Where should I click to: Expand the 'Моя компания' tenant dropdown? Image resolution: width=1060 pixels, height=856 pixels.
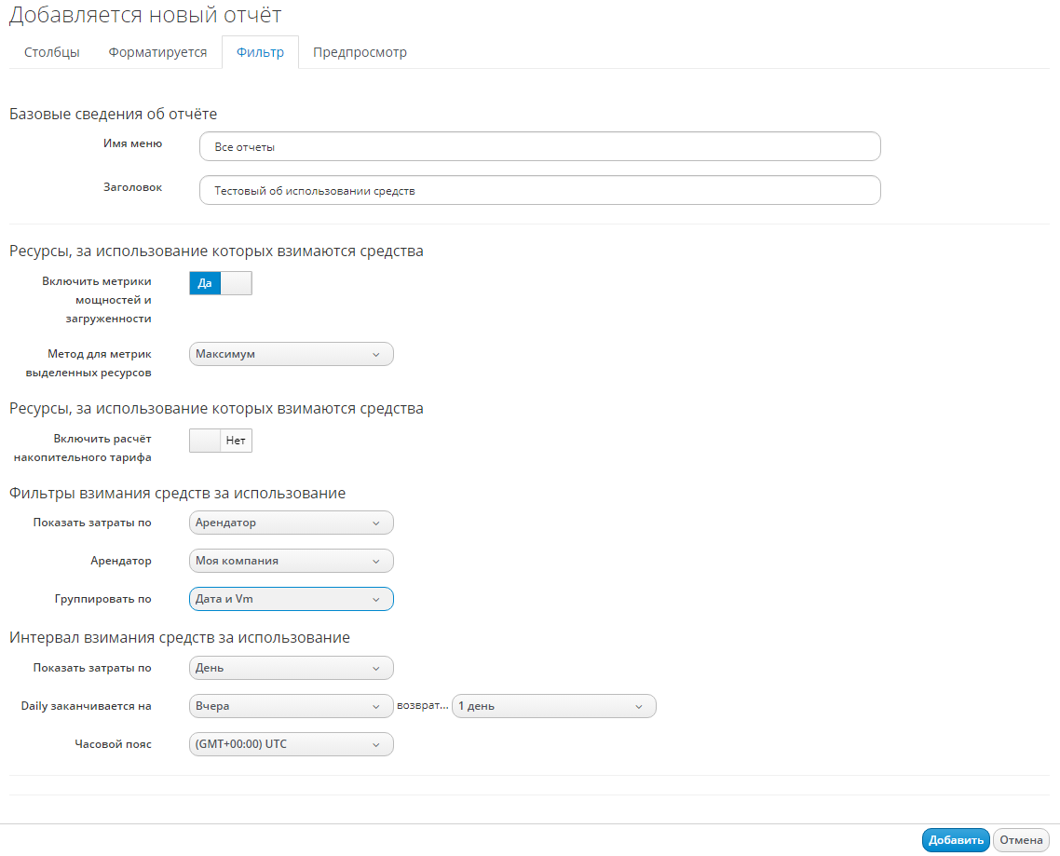[291, 561]
